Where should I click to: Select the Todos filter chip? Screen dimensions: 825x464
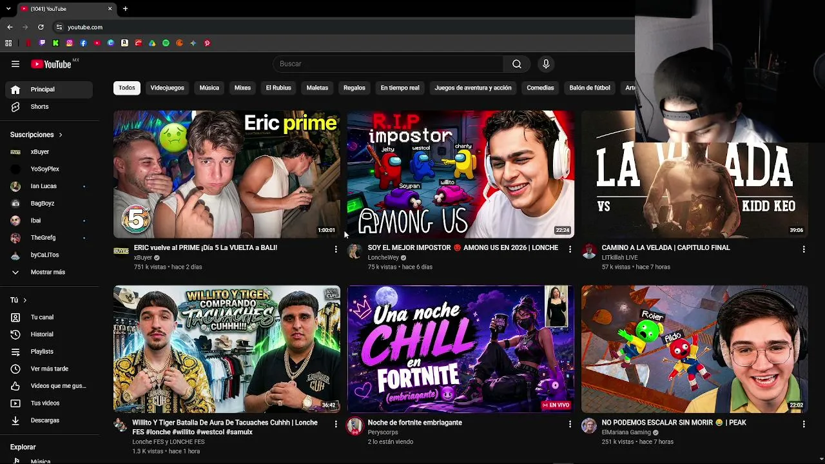(x=127, y=88)
